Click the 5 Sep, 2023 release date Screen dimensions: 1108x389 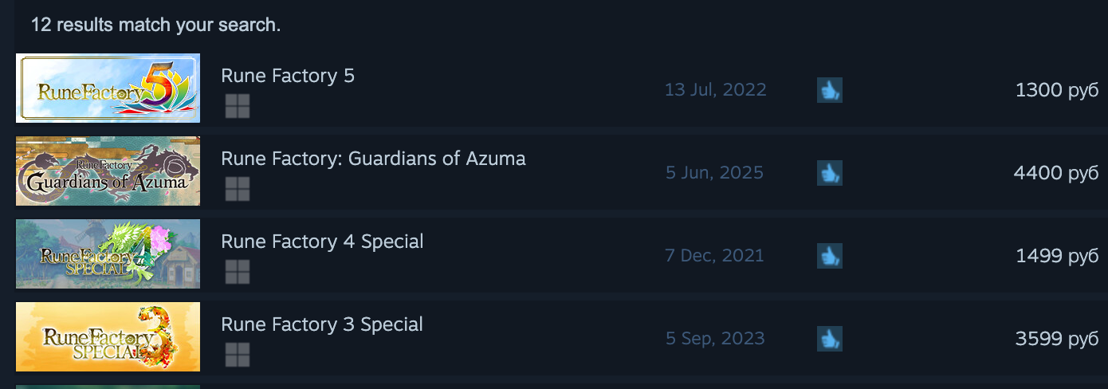715,339
